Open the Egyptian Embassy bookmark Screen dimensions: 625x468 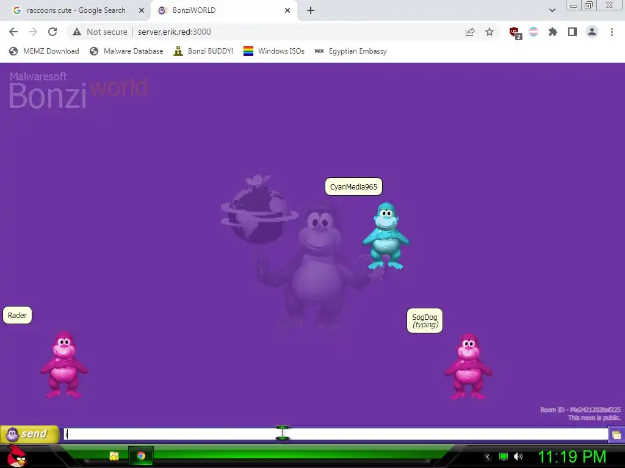(350, 51)
